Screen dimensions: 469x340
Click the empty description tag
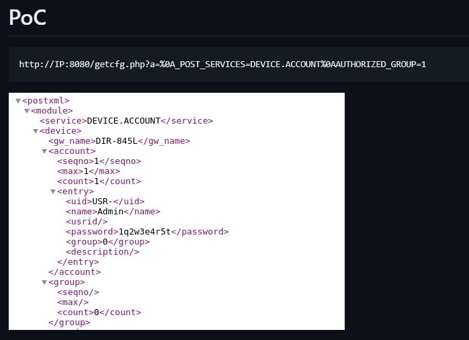103,252
